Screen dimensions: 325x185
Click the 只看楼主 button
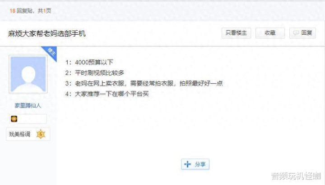[x=236, y=33]
